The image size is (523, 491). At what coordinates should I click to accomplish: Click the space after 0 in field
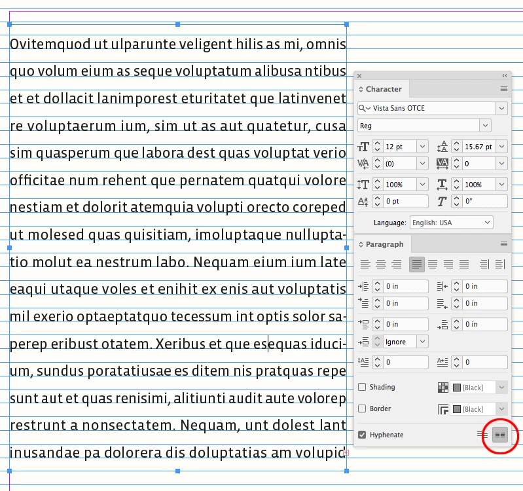tap(485, 324)
